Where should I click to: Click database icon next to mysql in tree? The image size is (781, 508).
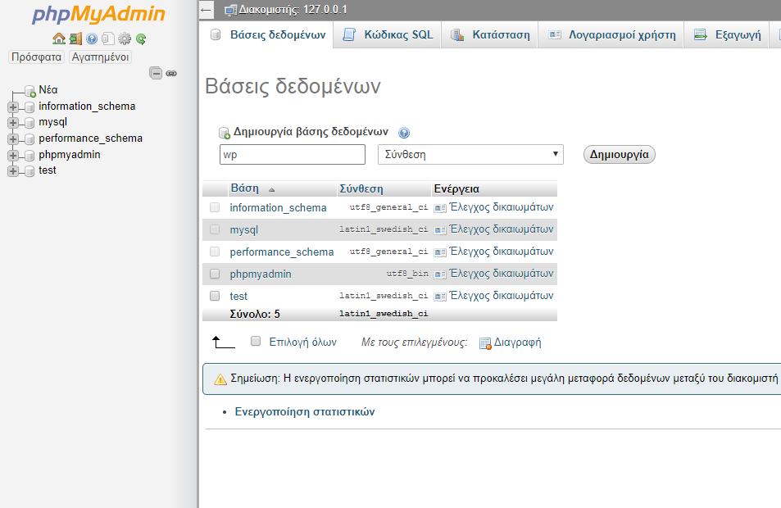30,123
